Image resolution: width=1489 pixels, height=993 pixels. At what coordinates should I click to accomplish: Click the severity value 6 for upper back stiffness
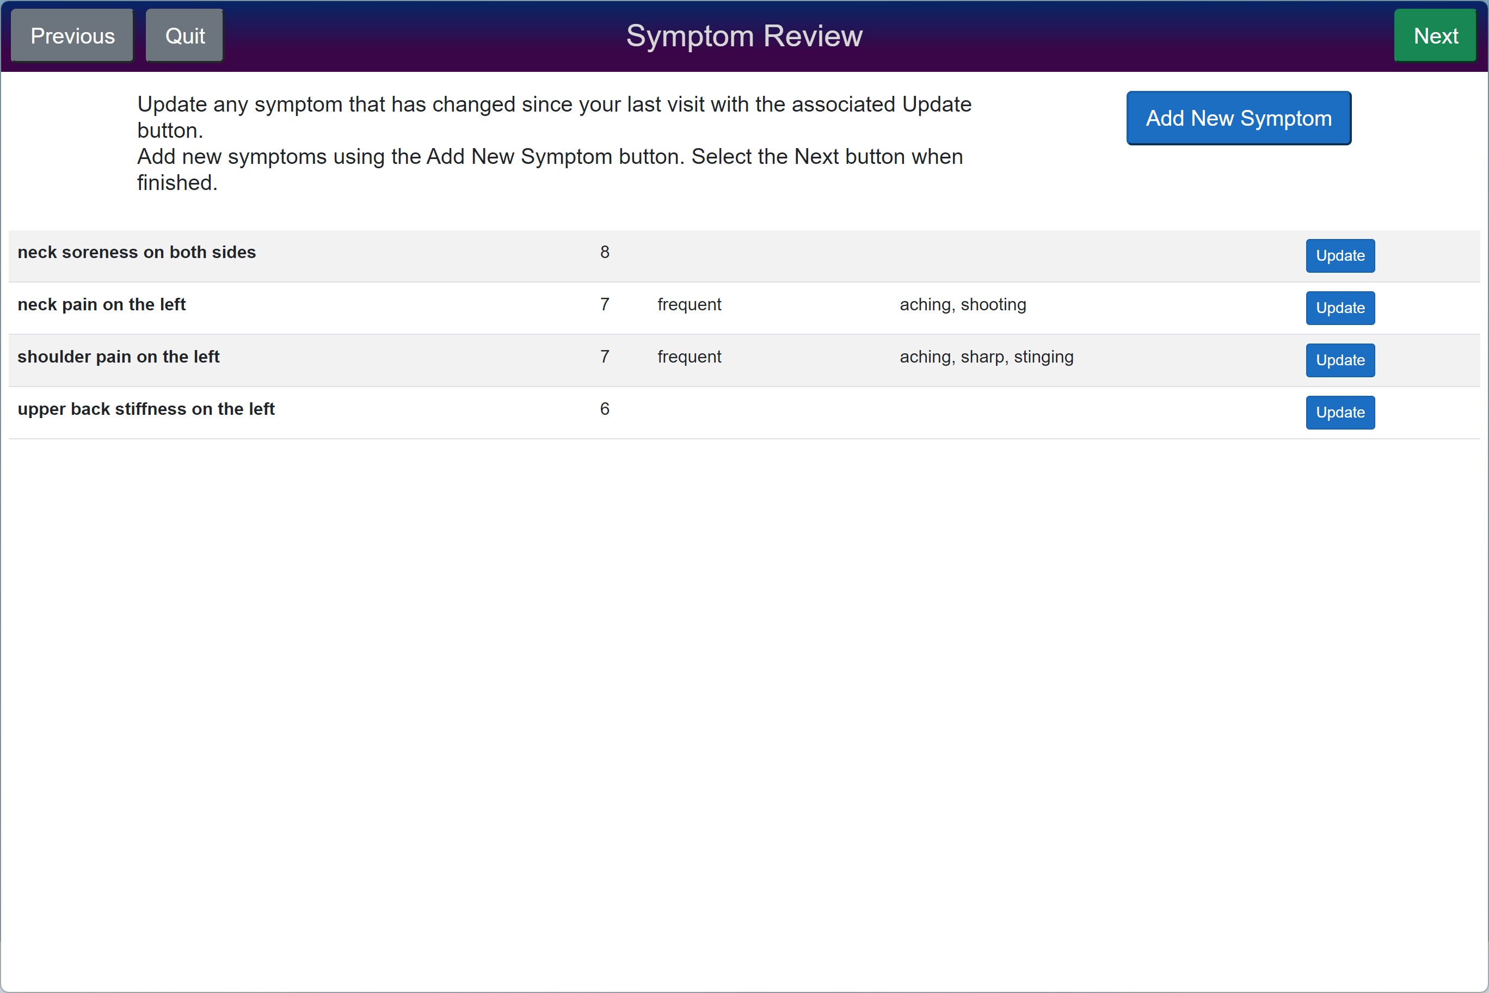[x=605, y=409]
